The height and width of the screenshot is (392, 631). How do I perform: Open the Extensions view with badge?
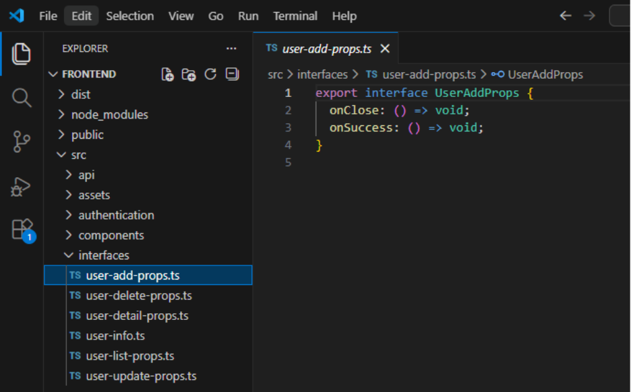pyautogui.click(x=22, y=230)
